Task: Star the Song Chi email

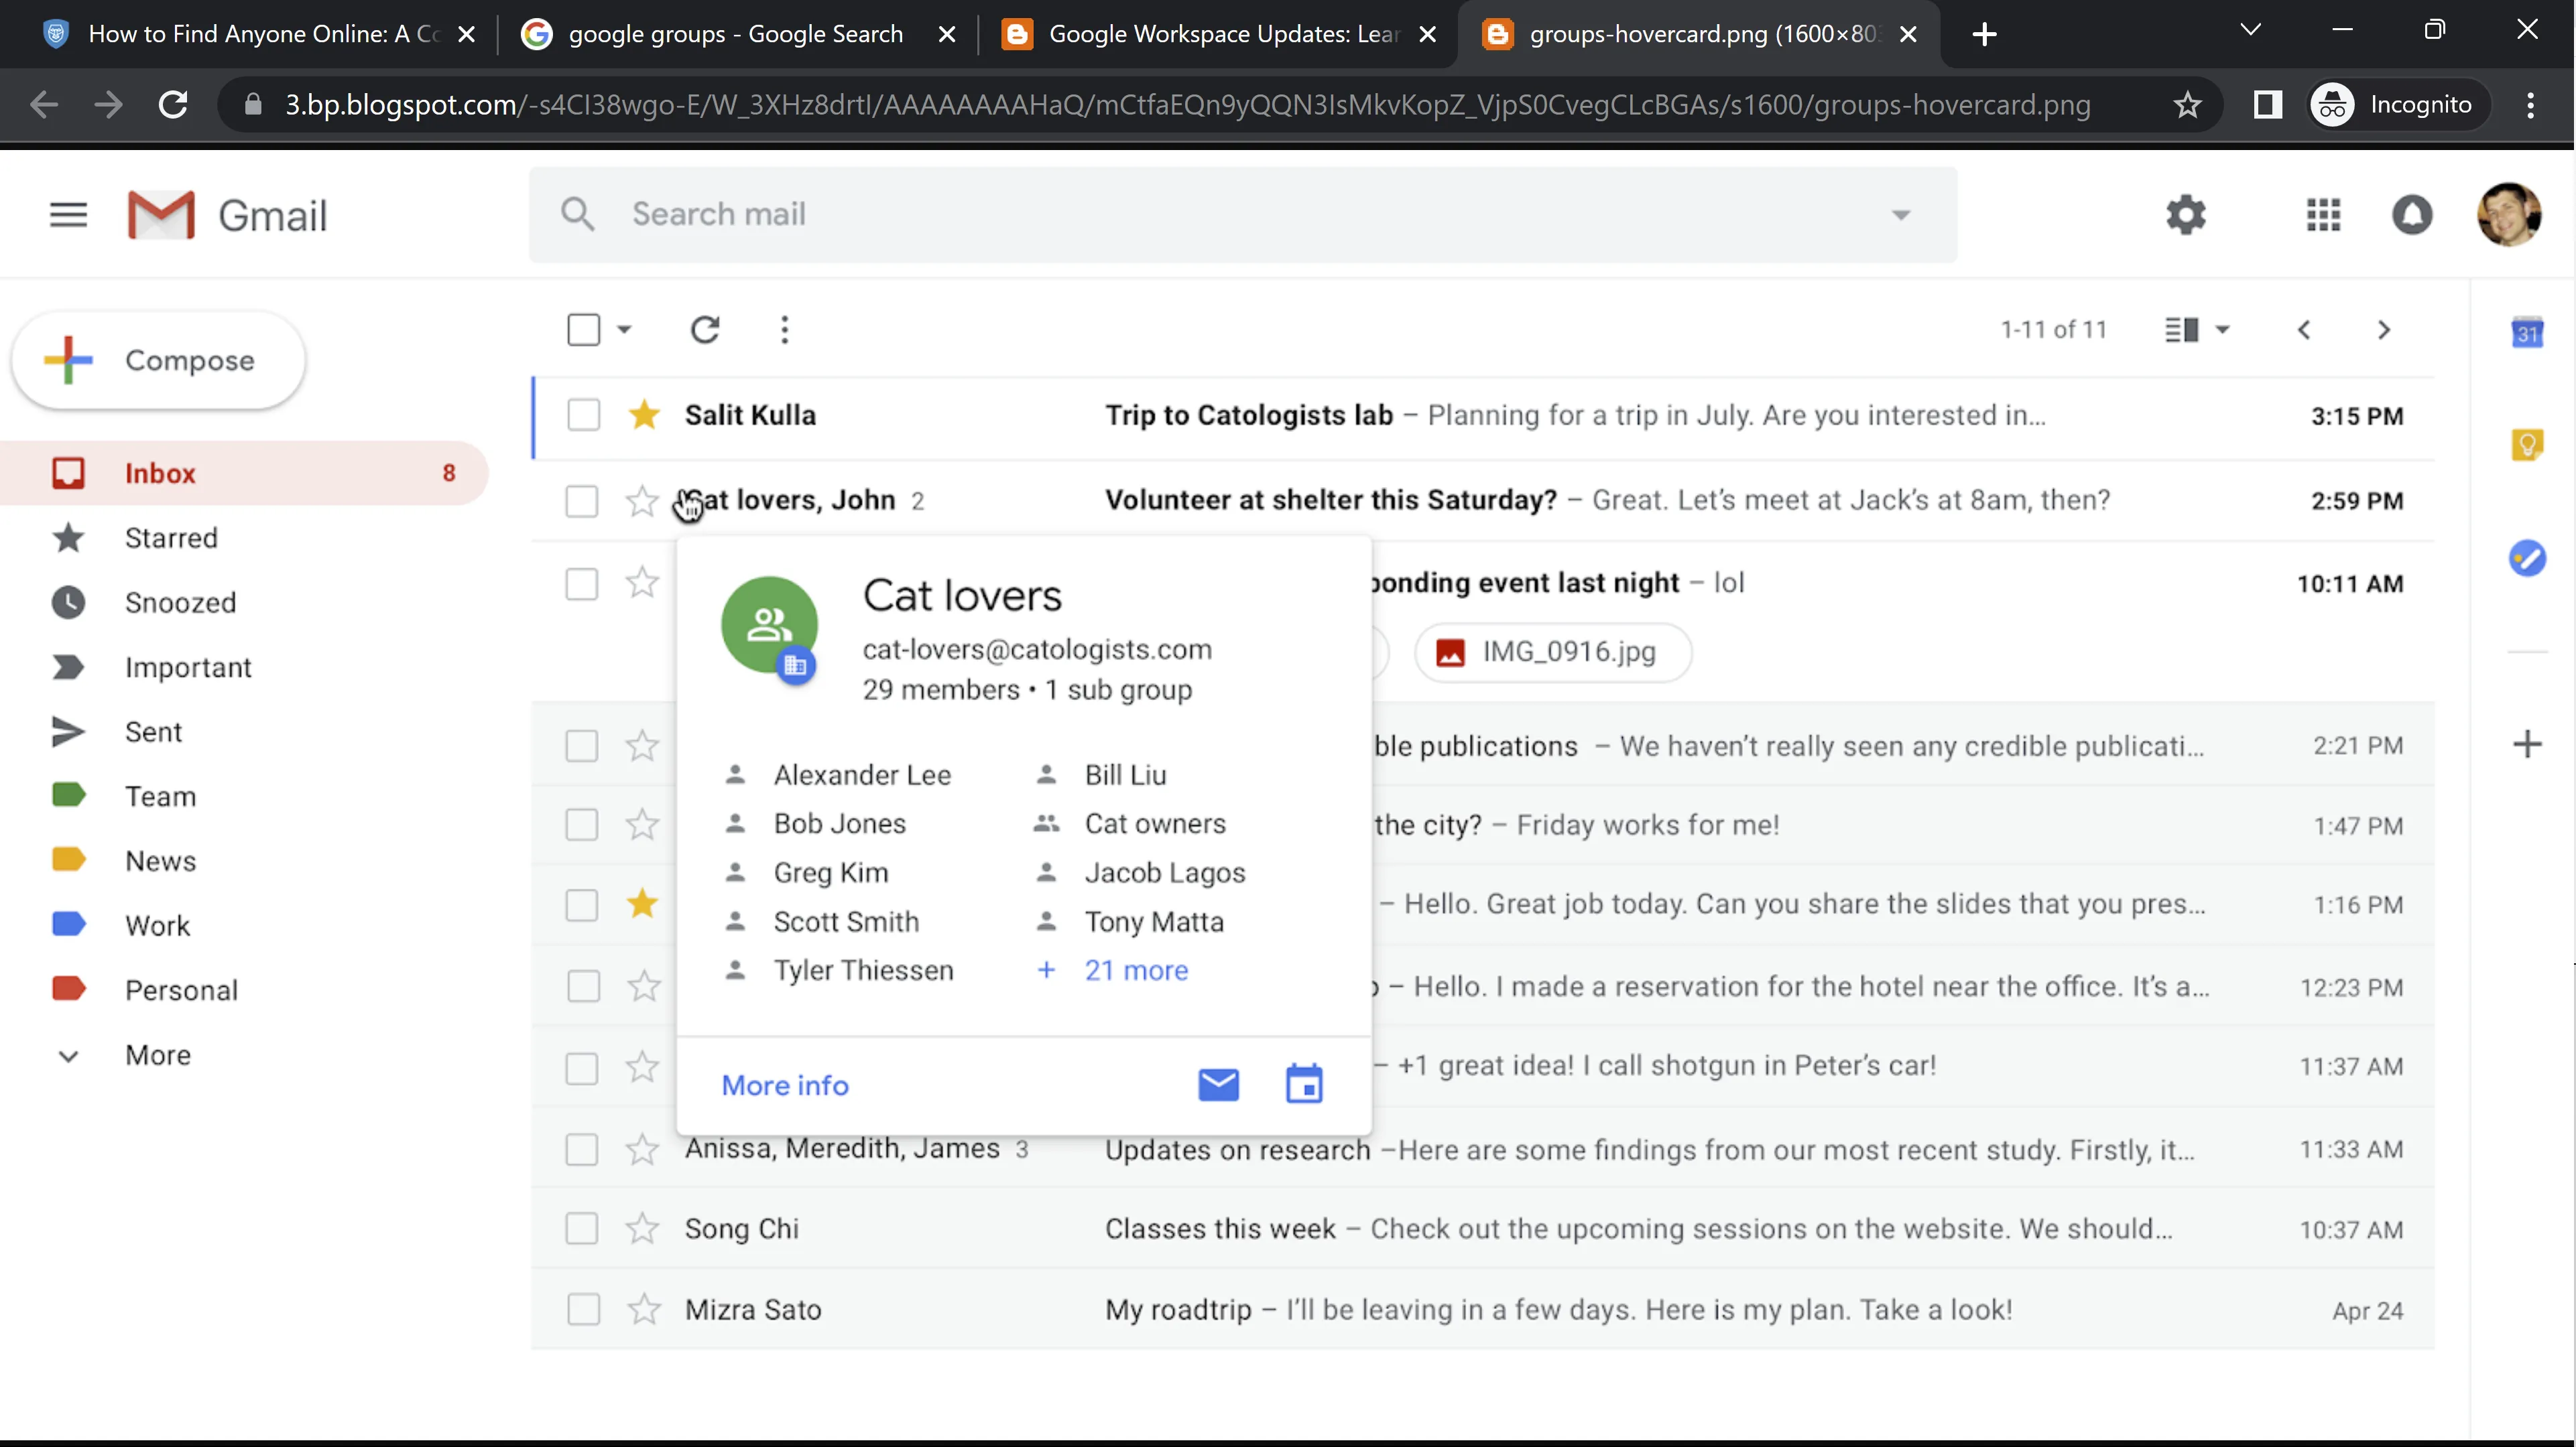Action: [642, 1228]
